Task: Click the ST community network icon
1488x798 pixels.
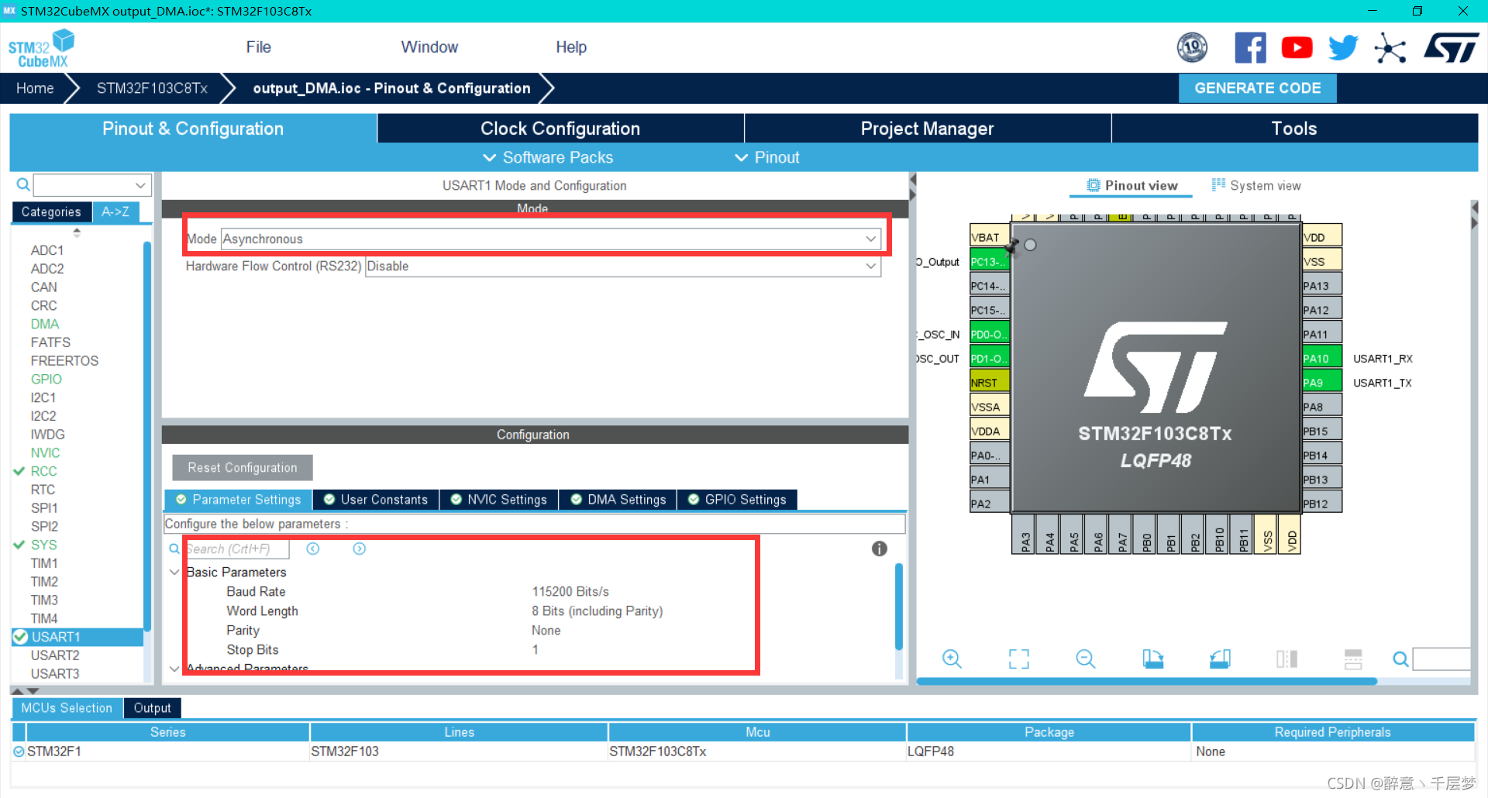Action: 1390,48
